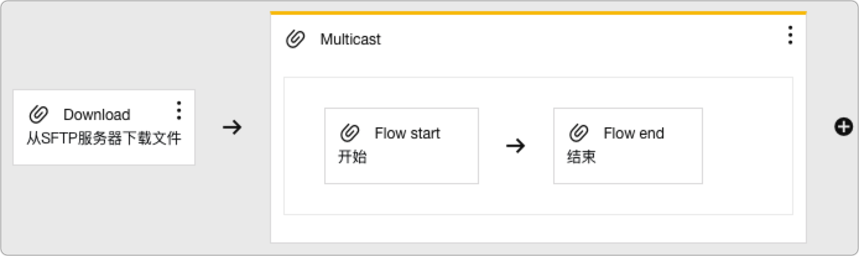The height and width of the screenshot is (256, 859).
Task: Click the paperclip icon on Download step
Action: (x=38, y=114)
